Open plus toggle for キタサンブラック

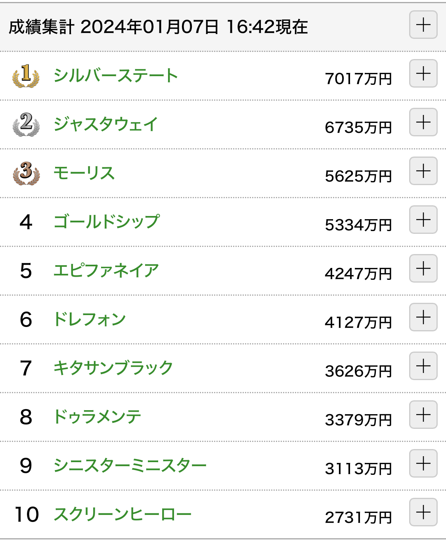(x=423, y=366)
